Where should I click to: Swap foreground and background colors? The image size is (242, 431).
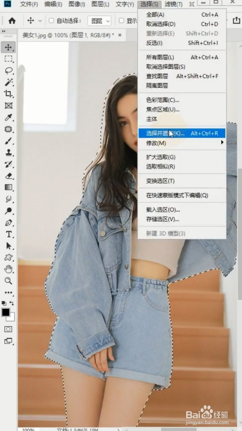click(12, 303)
